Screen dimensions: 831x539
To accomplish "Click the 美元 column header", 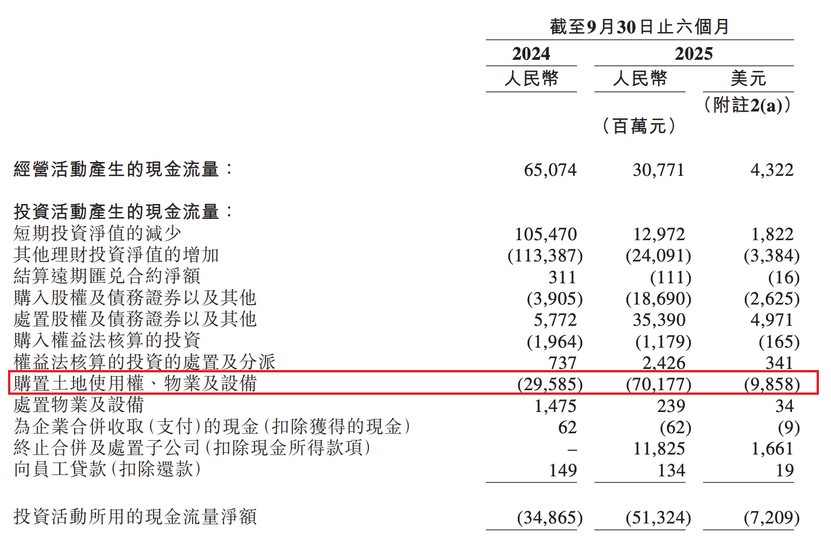I will click(x=748, y=78).
